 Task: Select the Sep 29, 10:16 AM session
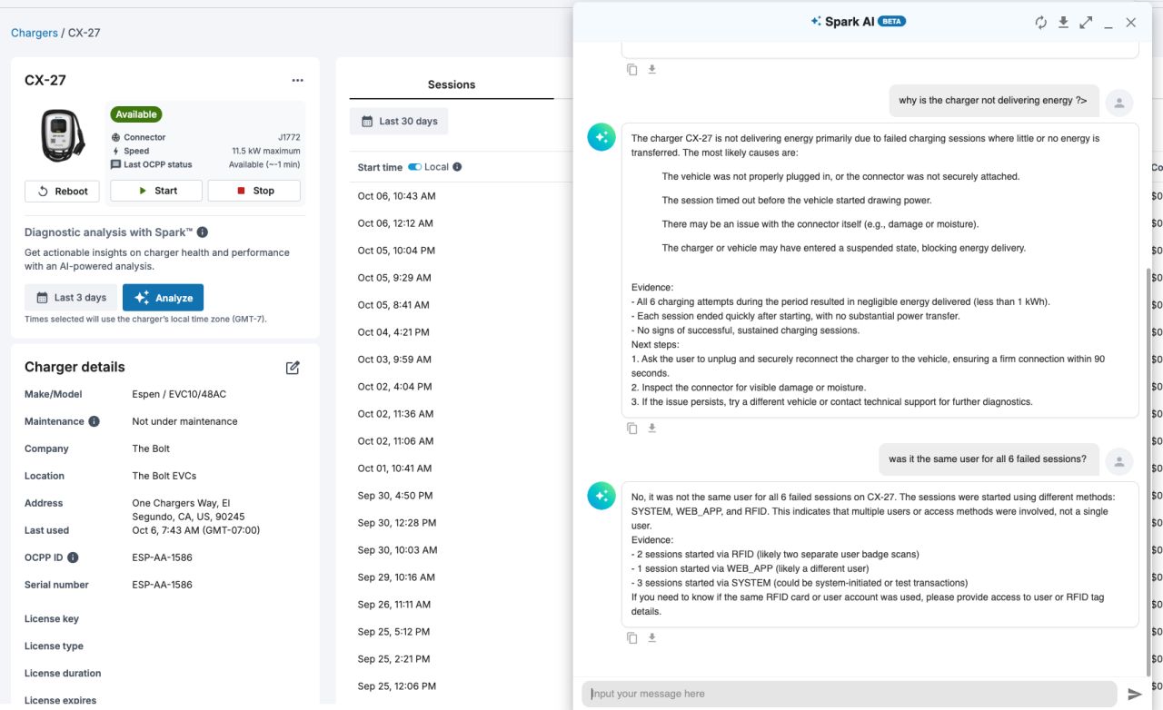pos(394,577)
